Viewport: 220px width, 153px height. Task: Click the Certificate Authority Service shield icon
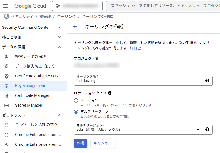tap(7, 76)
